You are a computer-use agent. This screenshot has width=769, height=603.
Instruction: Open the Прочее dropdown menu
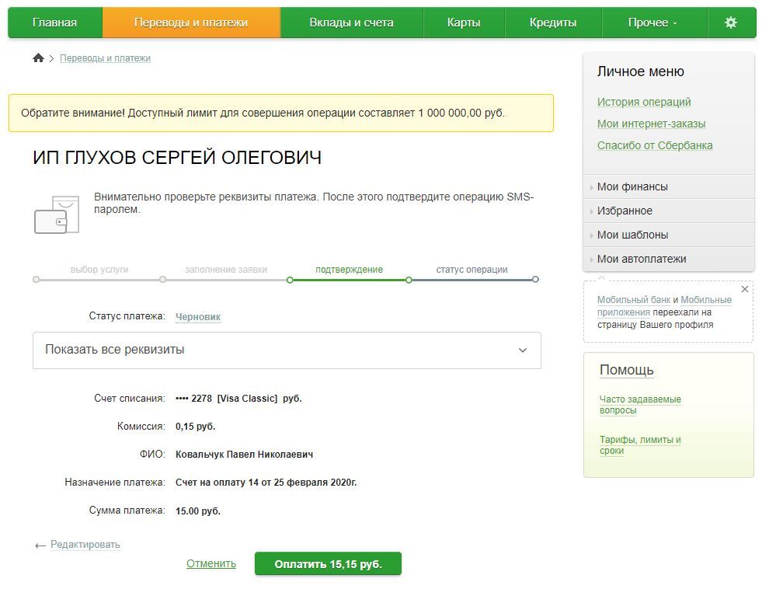tap(654, 23)
